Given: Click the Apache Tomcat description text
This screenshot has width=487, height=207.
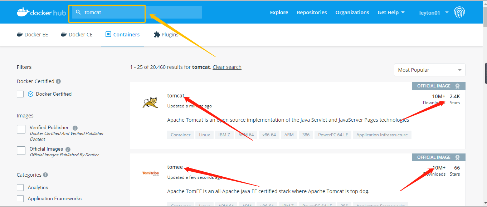Looking at the screenshot, I should [288, 120].
